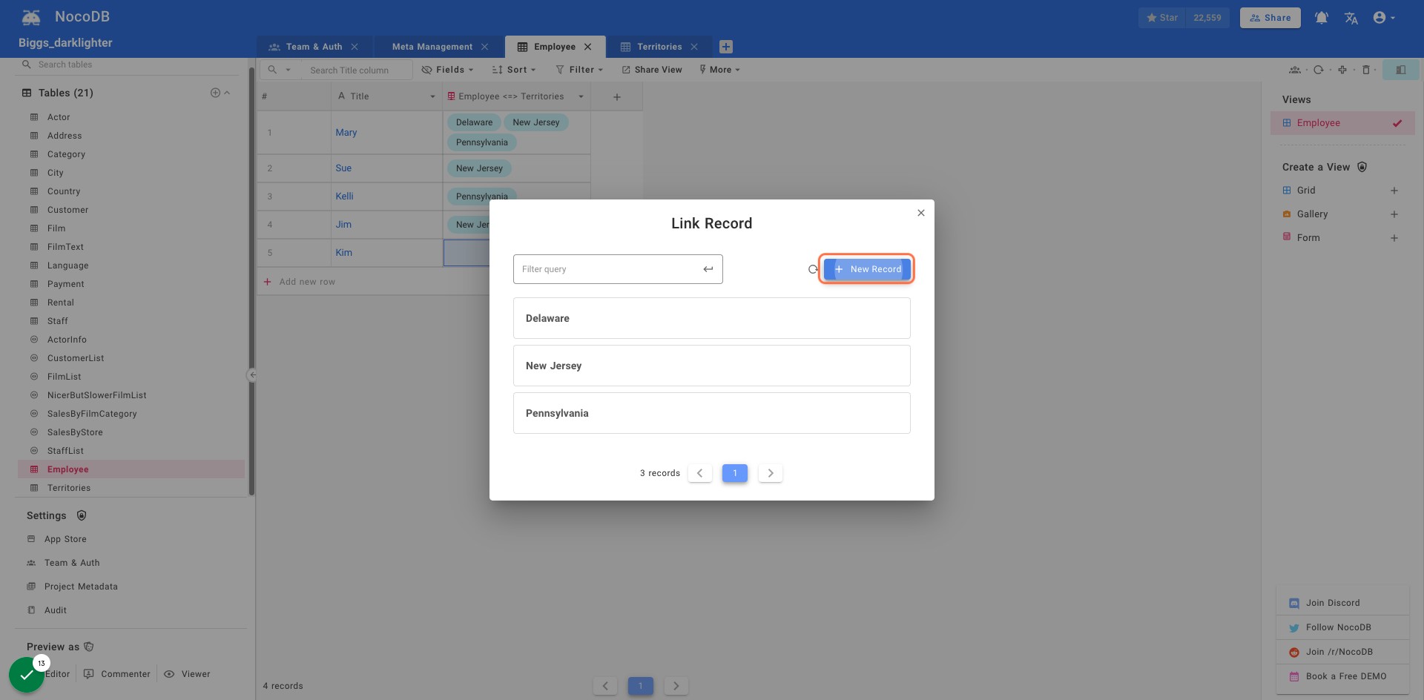Click the Join Discord link

click(1333, 603)
